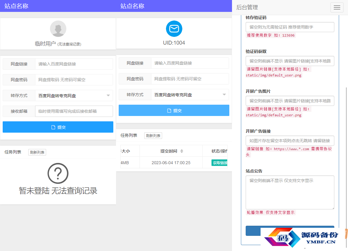Click 提交 button in the temporary user panel
Image resolution: width=348 pixels, height=251 pixels.
58,127
